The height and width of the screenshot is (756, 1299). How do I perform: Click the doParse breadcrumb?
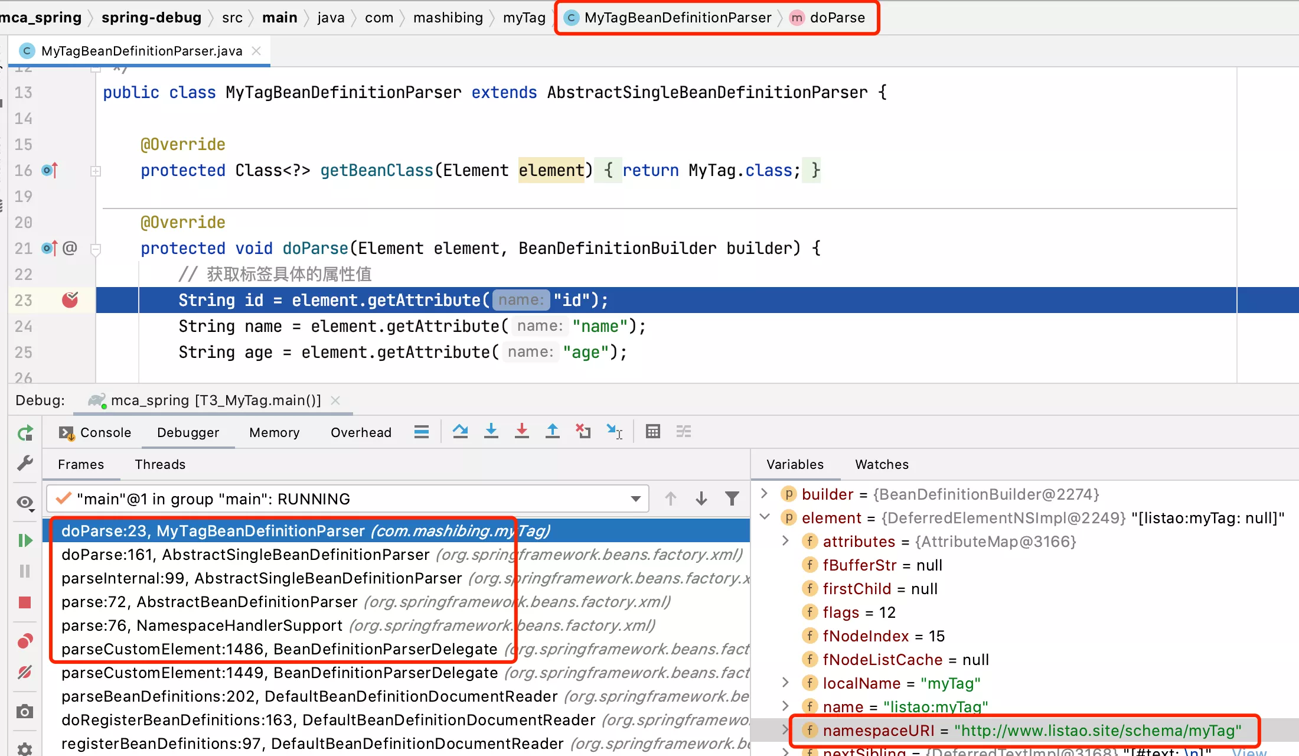(x=828, y=18)
